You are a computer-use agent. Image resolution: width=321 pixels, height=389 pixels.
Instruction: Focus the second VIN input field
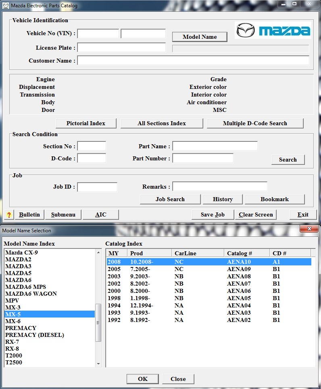pos(143,34)
